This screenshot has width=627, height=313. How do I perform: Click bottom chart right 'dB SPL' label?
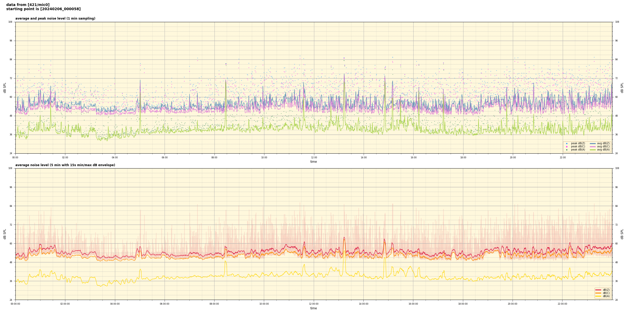pyautogui.click(x=622, y=234)
